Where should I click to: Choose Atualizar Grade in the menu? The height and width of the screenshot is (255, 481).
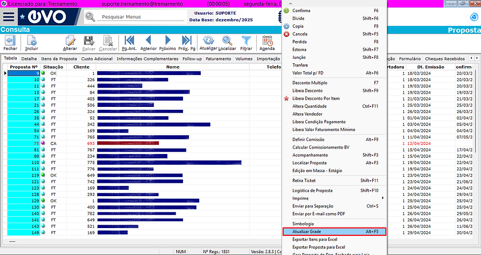click(x=334, y=231)
